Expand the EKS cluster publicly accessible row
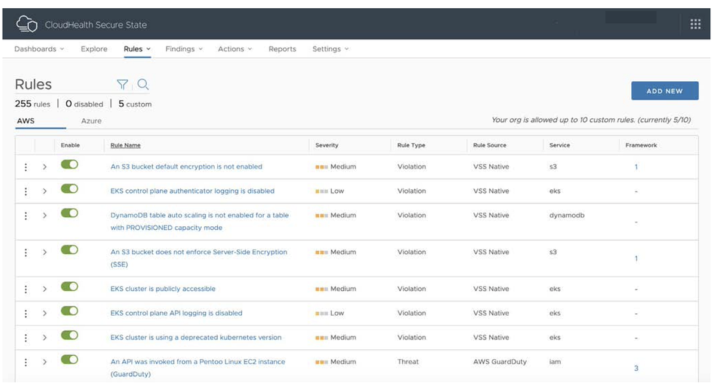This screenshot has width=716, height=391. [x=45, y=290]
